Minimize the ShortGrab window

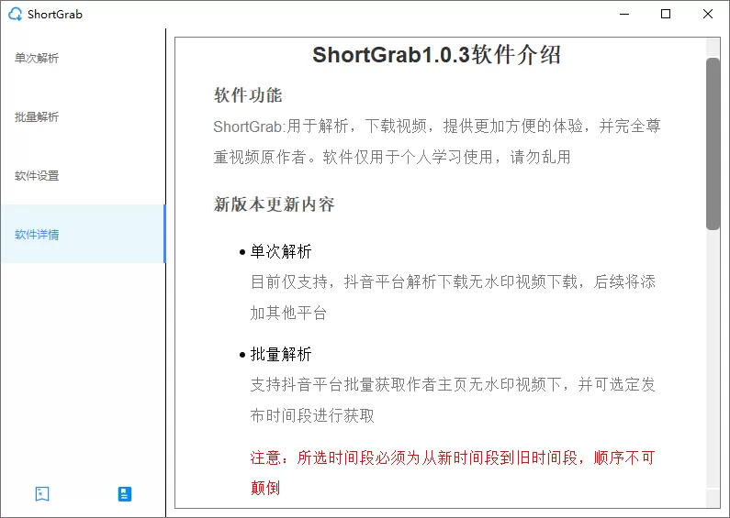coord(624,14)
